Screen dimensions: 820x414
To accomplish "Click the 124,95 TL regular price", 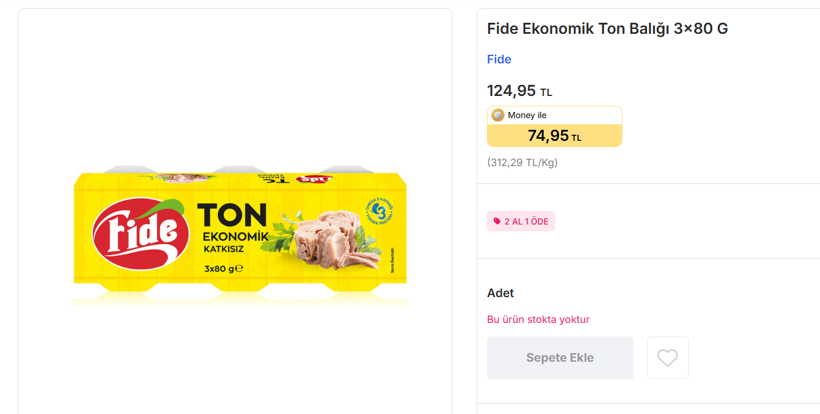I will [x=519, y=91].
